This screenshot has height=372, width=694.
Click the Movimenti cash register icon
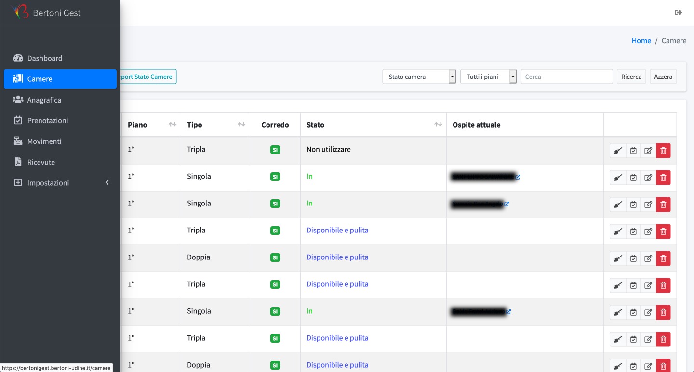(x=18, y=141)
